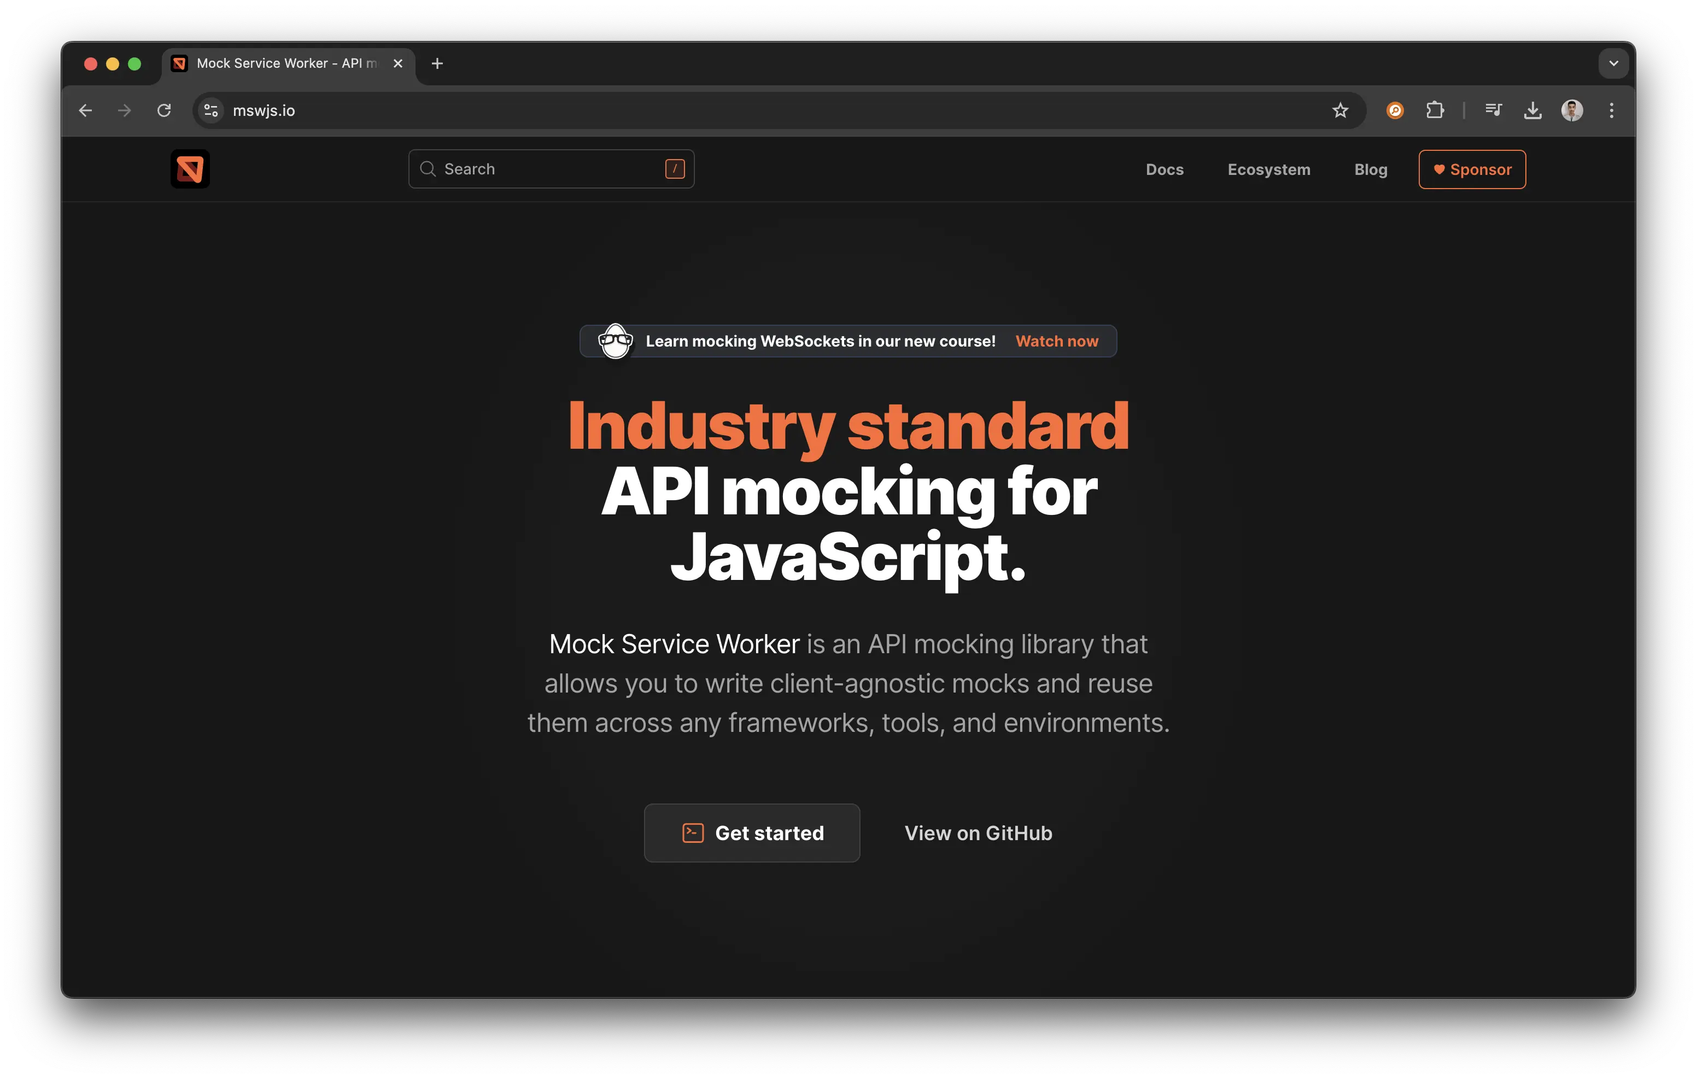The width and height of the screenshot is (1697, 1079).
Task: Click the MSW logo in the site header
Action: pos(190,169)
